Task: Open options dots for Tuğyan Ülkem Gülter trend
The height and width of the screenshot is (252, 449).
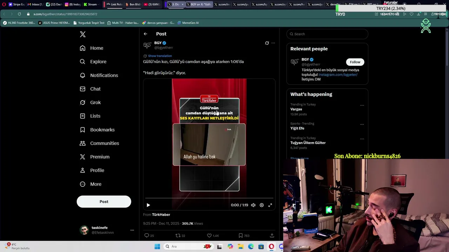Action: pyautogui.click(x=362, y=139)
